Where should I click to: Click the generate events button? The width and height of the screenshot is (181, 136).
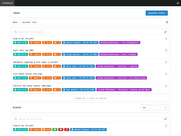156,13
